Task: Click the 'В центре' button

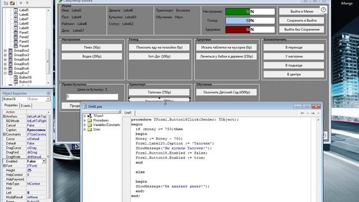Action: (x=294, y=75)
